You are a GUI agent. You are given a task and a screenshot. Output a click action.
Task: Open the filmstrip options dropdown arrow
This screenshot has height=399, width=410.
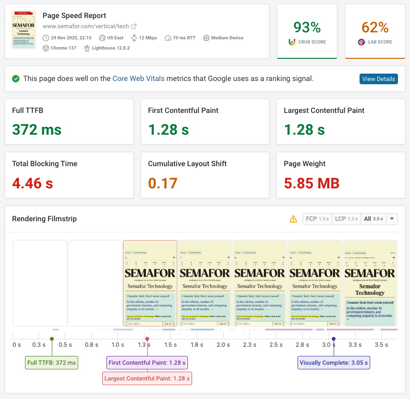click(x=391, y=218)
